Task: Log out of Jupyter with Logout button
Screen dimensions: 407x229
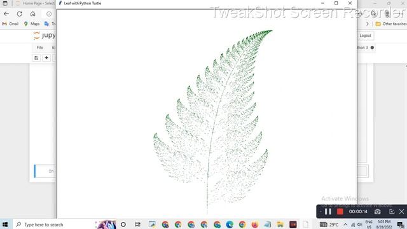Action: tap(365, 36)
